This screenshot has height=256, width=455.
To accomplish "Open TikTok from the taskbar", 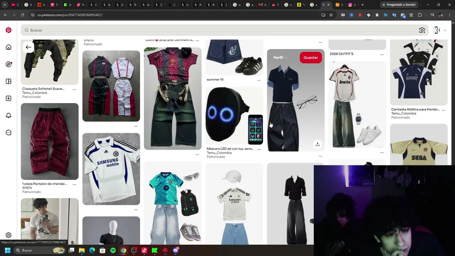I will [144, 250].
